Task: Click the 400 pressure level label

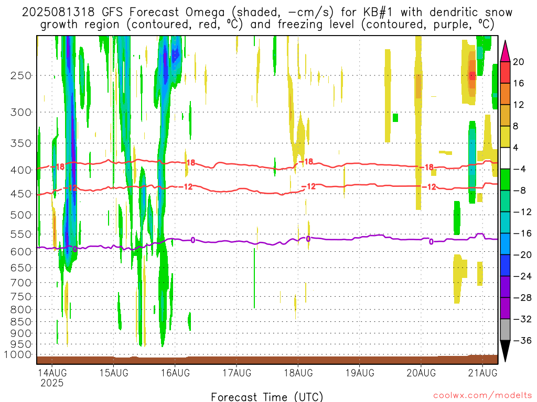Action: pos(21,170)
